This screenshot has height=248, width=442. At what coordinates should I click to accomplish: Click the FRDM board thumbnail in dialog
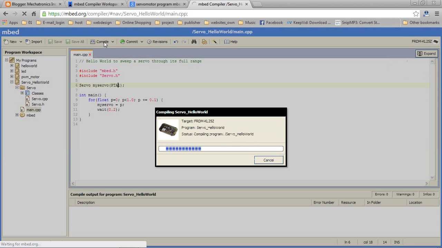point(168,129)
